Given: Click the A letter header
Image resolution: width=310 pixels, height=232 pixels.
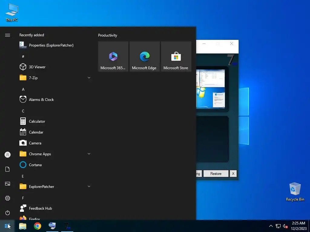Looking at the screenshot, I should (x=23, y=89).
